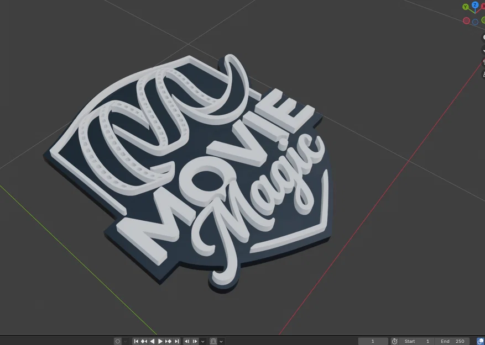
Task: Click the current frame number field
Action: pyautogui.click(x=373, y=341)
